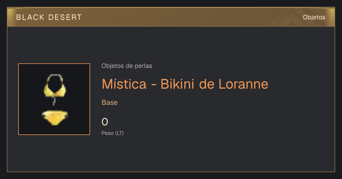Image resolution: width=342 pixels, height=179 pixels.
Task: Click the weight value 0
Action: click(x=105, y=122)
